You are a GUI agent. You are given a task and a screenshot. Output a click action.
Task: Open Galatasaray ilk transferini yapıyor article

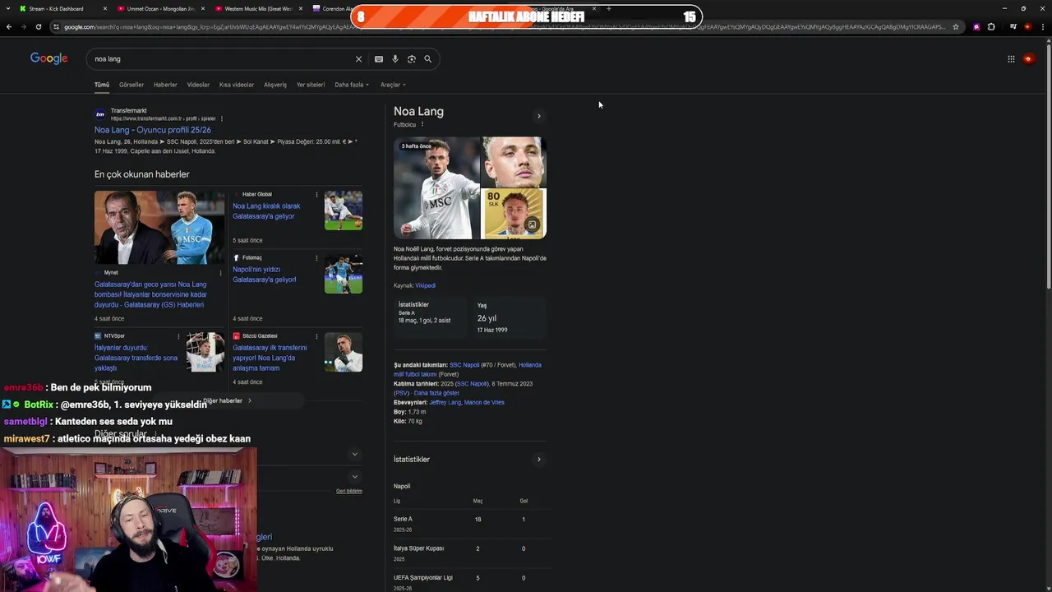[x=270, y=358]
